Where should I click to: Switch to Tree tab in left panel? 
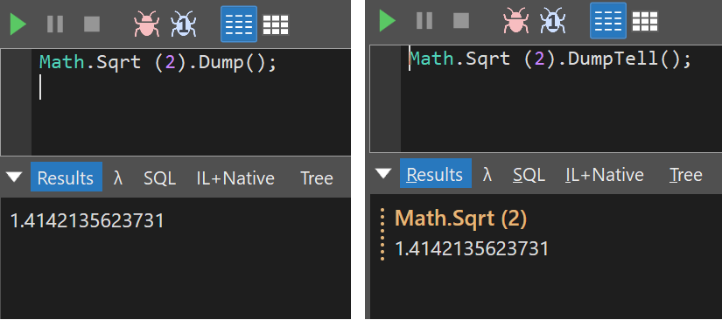tap(316, 178)
